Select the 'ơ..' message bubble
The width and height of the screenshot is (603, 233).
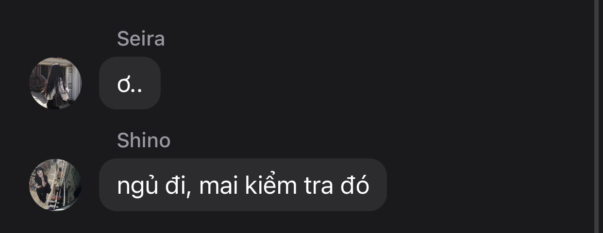[x=130, y=83]
